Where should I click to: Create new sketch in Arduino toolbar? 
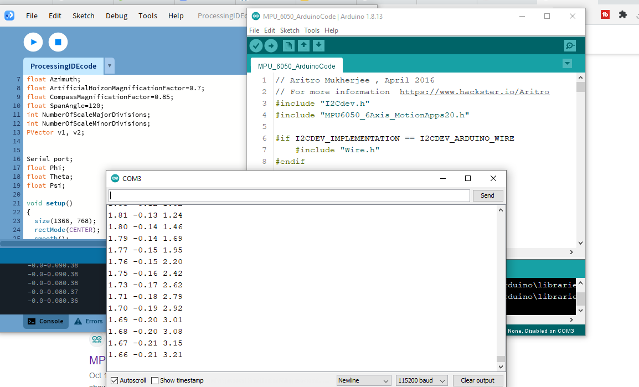(288, 45)
